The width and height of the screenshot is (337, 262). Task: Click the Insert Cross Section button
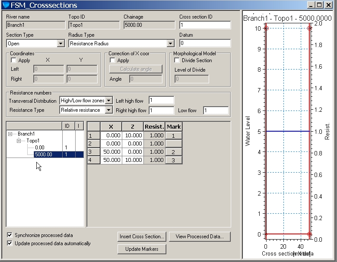point(142,237)
